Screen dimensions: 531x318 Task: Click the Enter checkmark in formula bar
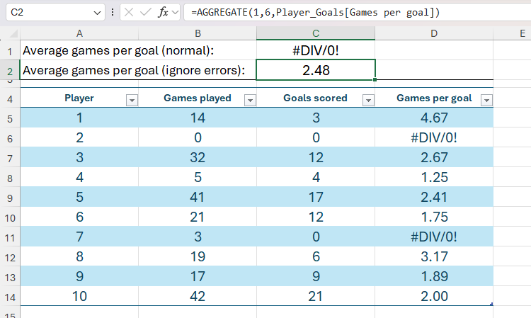pos(145,13)
